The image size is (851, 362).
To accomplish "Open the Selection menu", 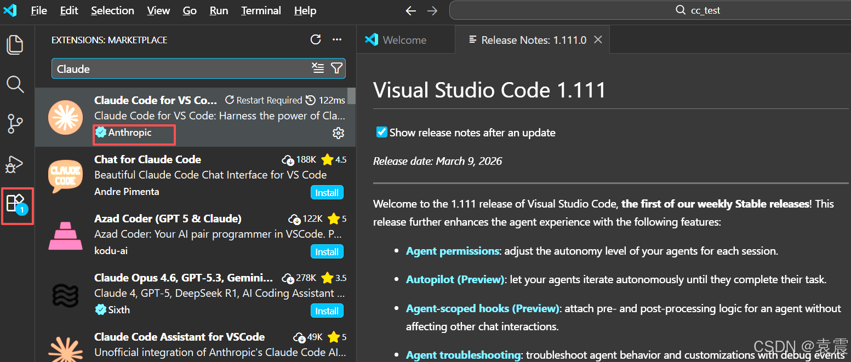I will tap(112, 10).
